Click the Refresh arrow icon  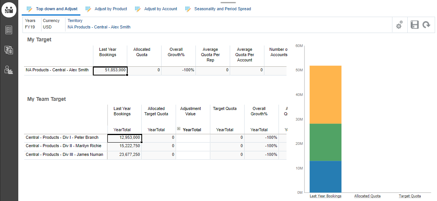[426, 25]
